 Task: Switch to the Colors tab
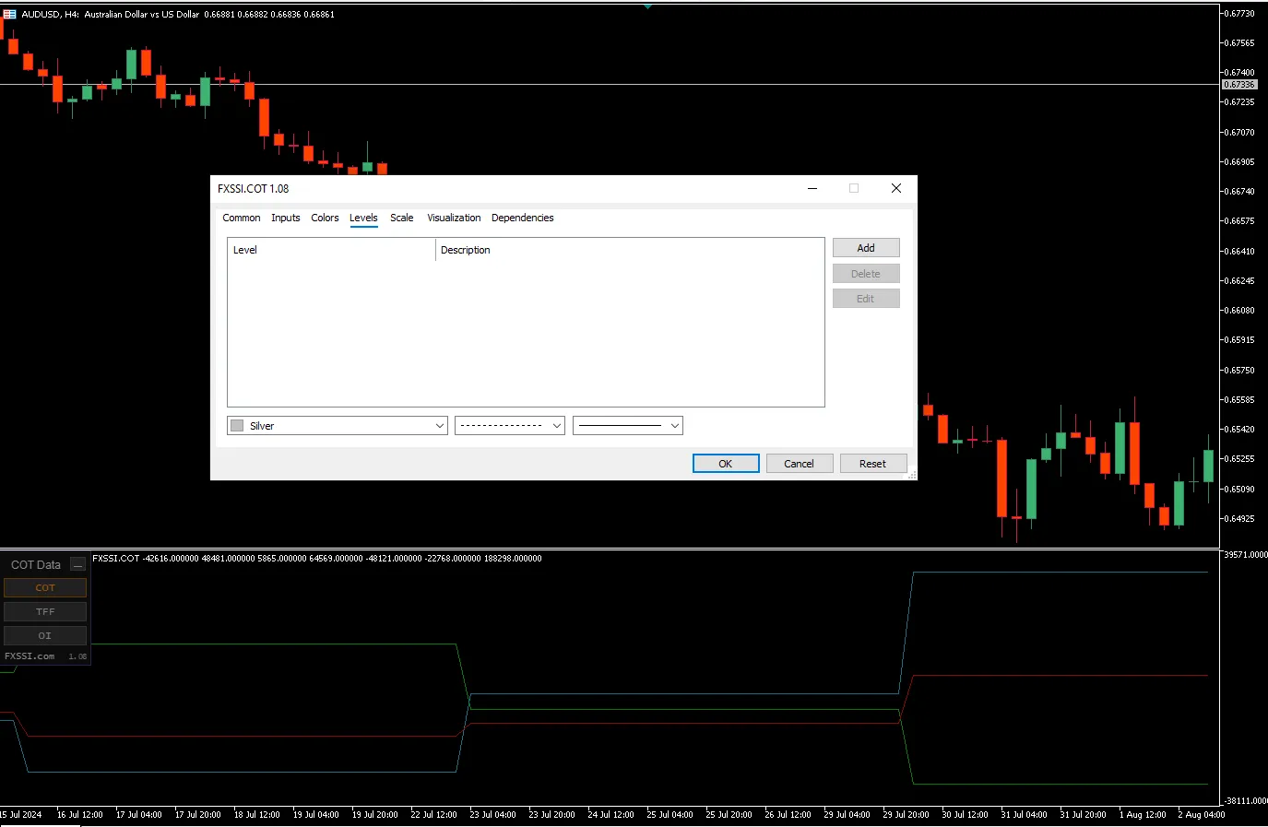(325, 218)
